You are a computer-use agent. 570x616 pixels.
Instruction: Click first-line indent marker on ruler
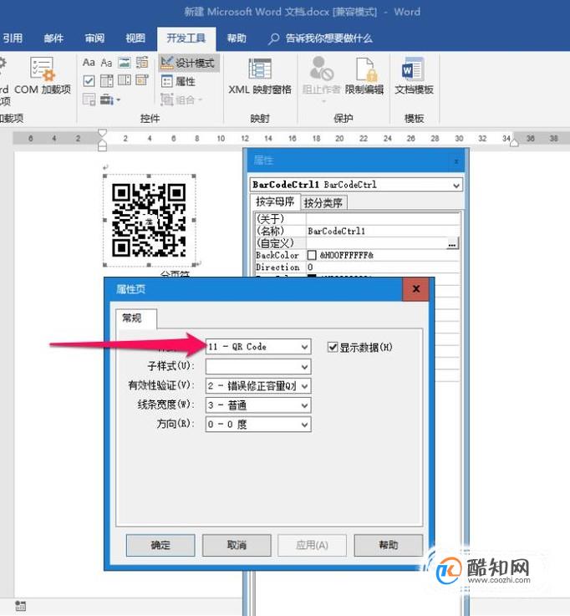[x=103, y=133]
